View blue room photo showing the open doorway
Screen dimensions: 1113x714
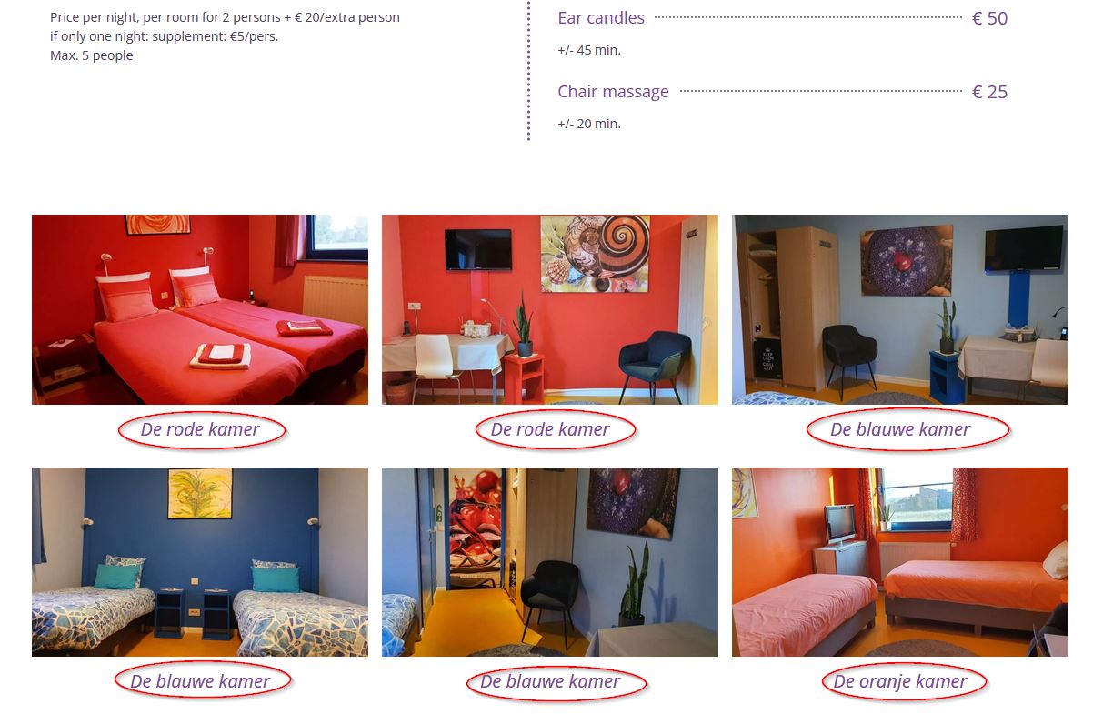(x=550, y=562)
